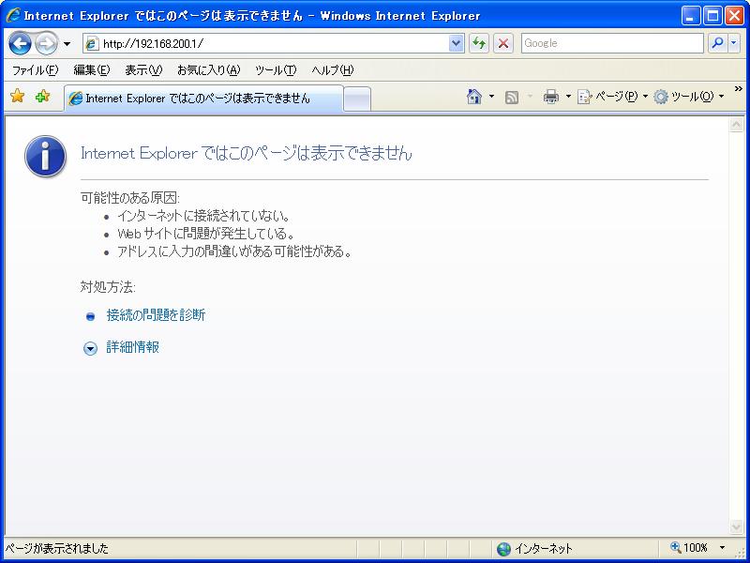Open the ツール(O) gear command menu

click(689, 97)
